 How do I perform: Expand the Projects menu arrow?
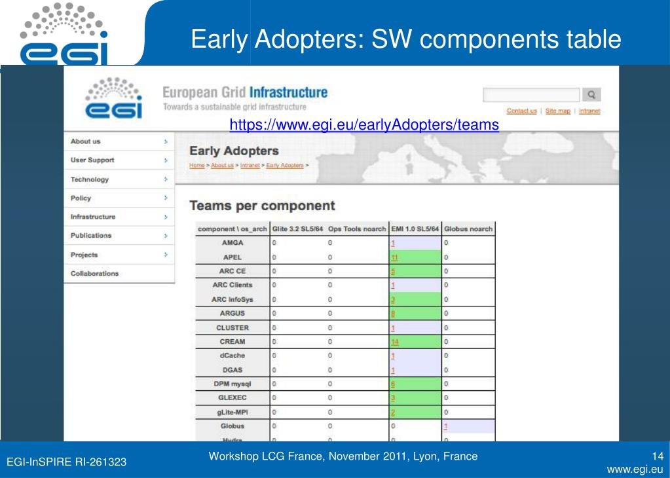pyautogui.click(x=165, y=255)
